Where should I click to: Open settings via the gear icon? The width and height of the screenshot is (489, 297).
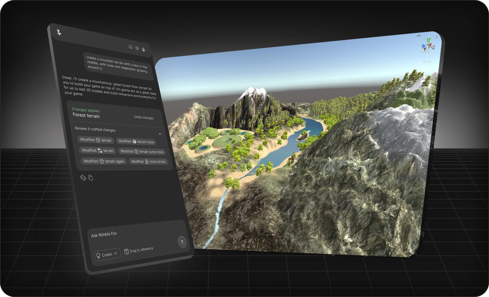click(137, 48)
